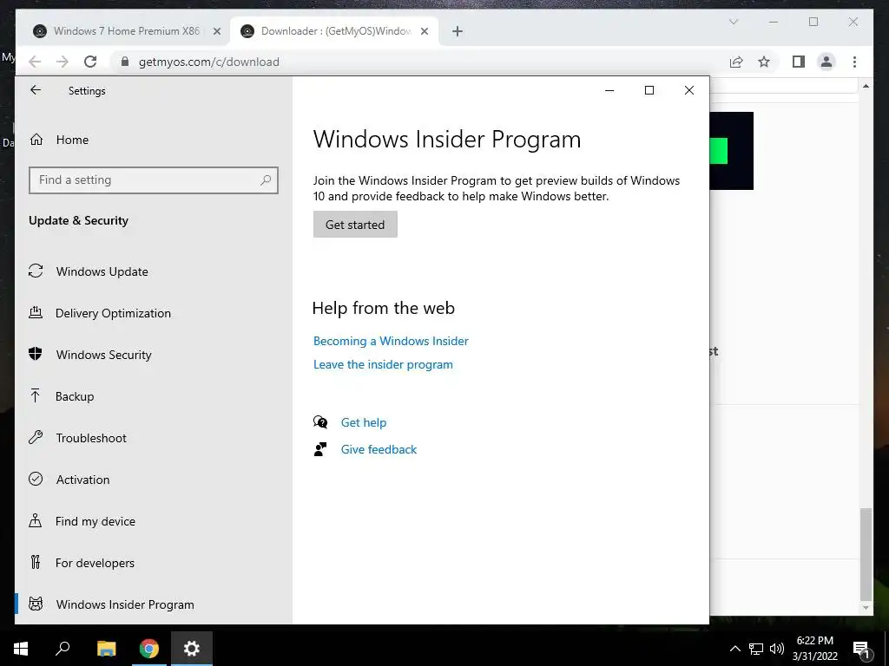Close the Windows 7 Home Premium tab
This screenshot has height=666, width=889.
[x=216, y=31]
